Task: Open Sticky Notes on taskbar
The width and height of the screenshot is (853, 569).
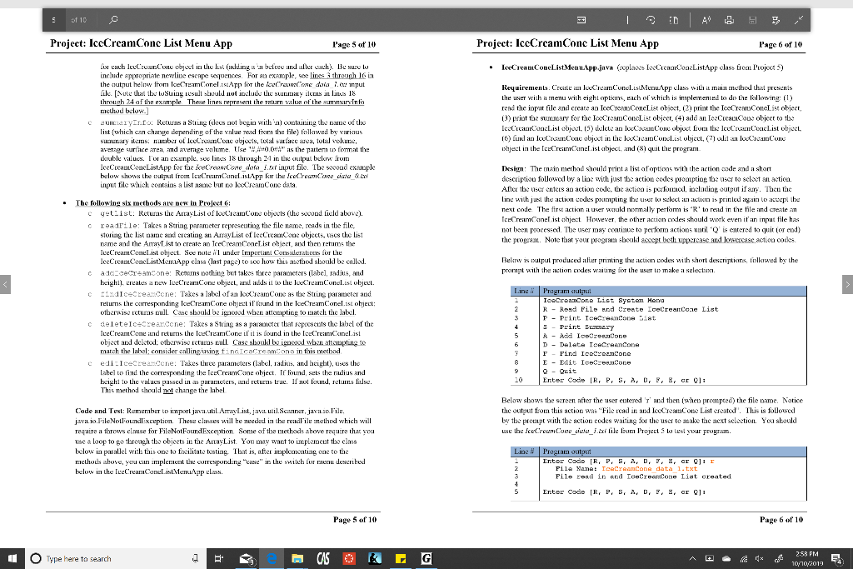Action: pyautogui.click(x=401, y=559)
